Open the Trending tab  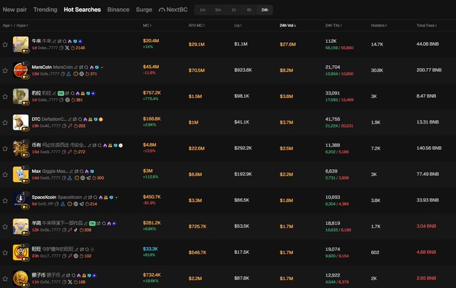pos(45,9)
